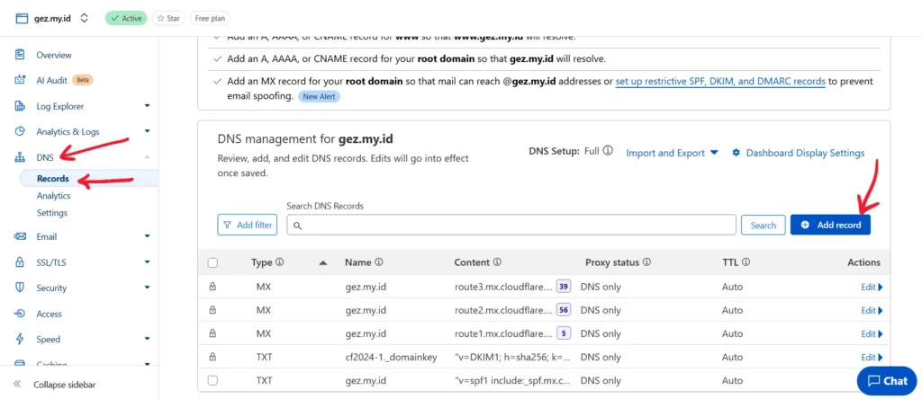Click the TTL column info icon
The width and height of the screenshot is (922, 399).
746,262
